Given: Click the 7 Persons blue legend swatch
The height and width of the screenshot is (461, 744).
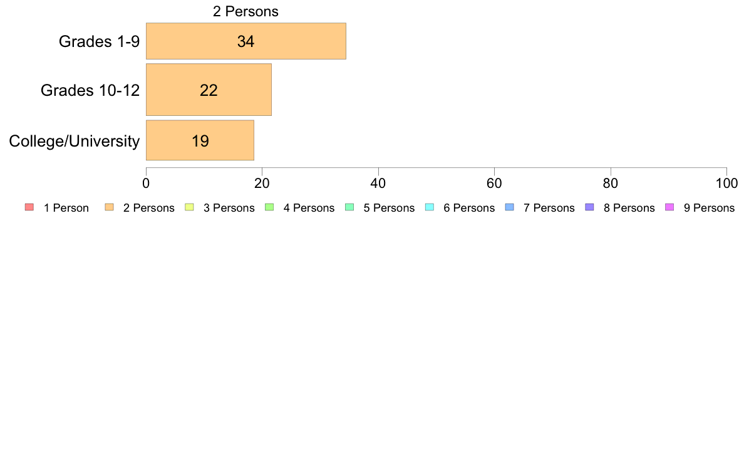Looking at the screenshot, I should click(x=510, y=207).
